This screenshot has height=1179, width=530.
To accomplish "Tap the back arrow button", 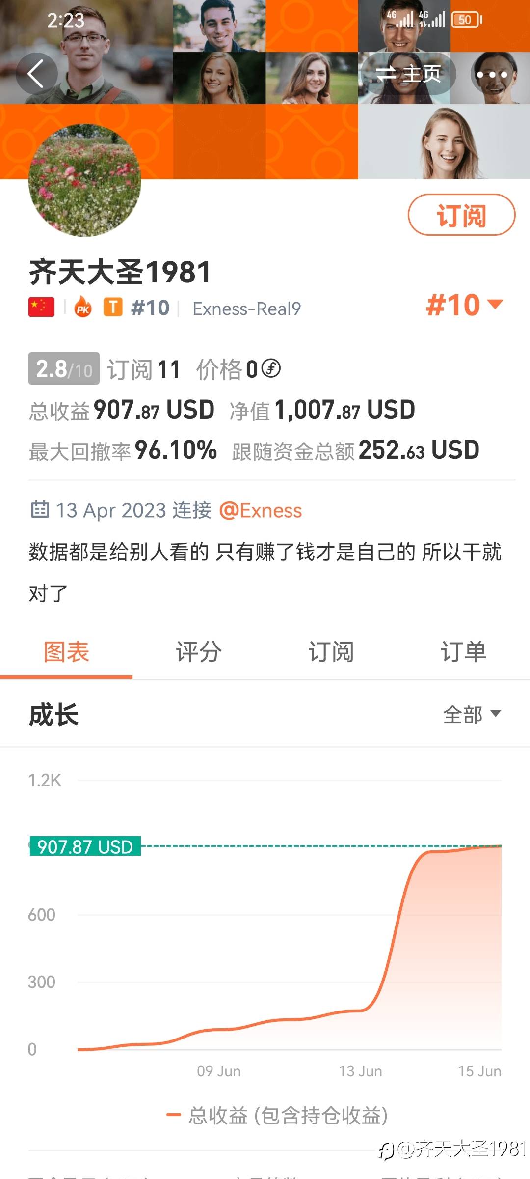I will tap(36, 74).
